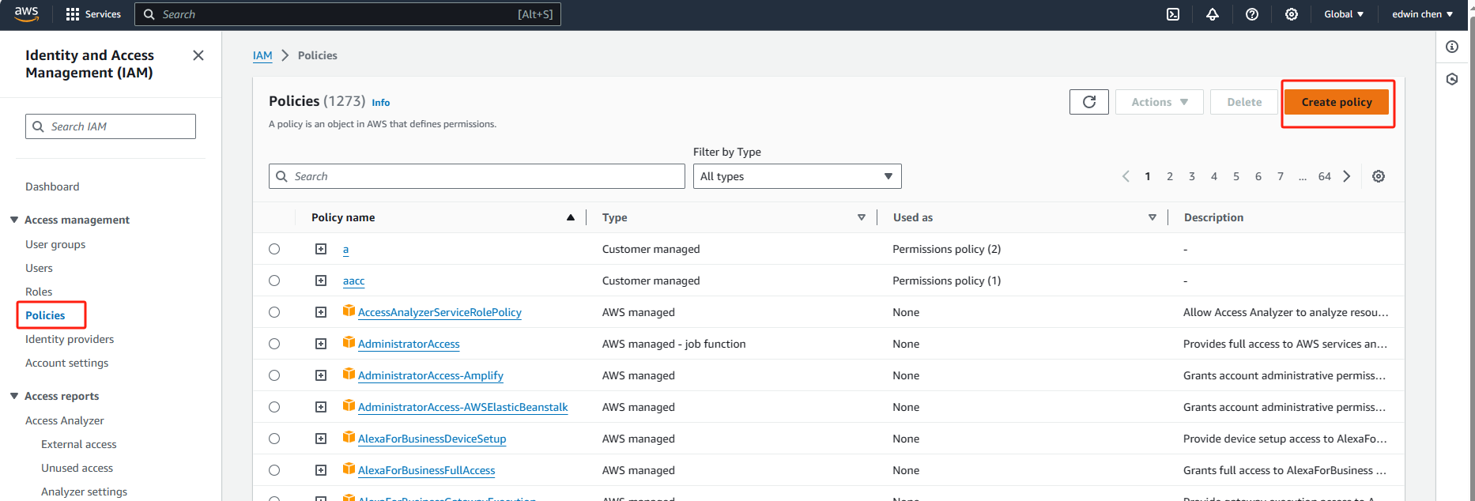Sort by Policy name arrow
1475x501 pixels.
pos(571,217)
